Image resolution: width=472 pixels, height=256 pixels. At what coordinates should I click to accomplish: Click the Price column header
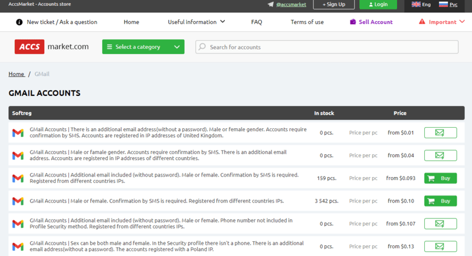[400, 113]
